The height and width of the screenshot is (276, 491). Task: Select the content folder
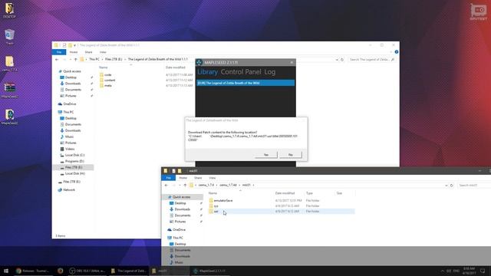(110, 80)
